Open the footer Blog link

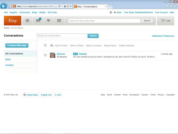tap(103, 95)
